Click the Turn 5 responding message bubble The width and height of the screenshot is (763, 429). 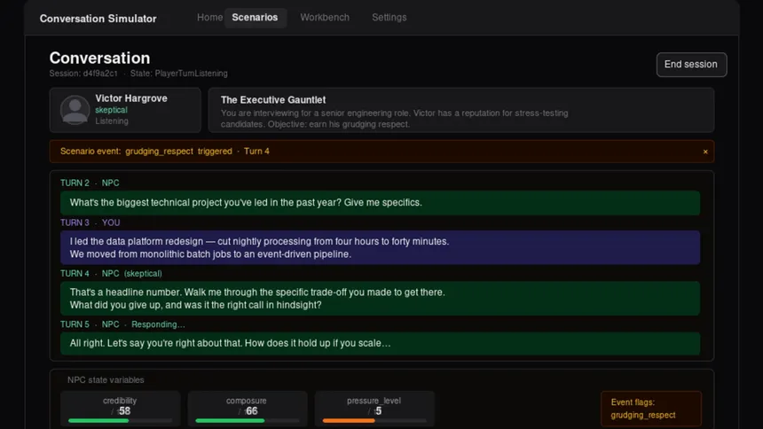click(x=380, y=343)
